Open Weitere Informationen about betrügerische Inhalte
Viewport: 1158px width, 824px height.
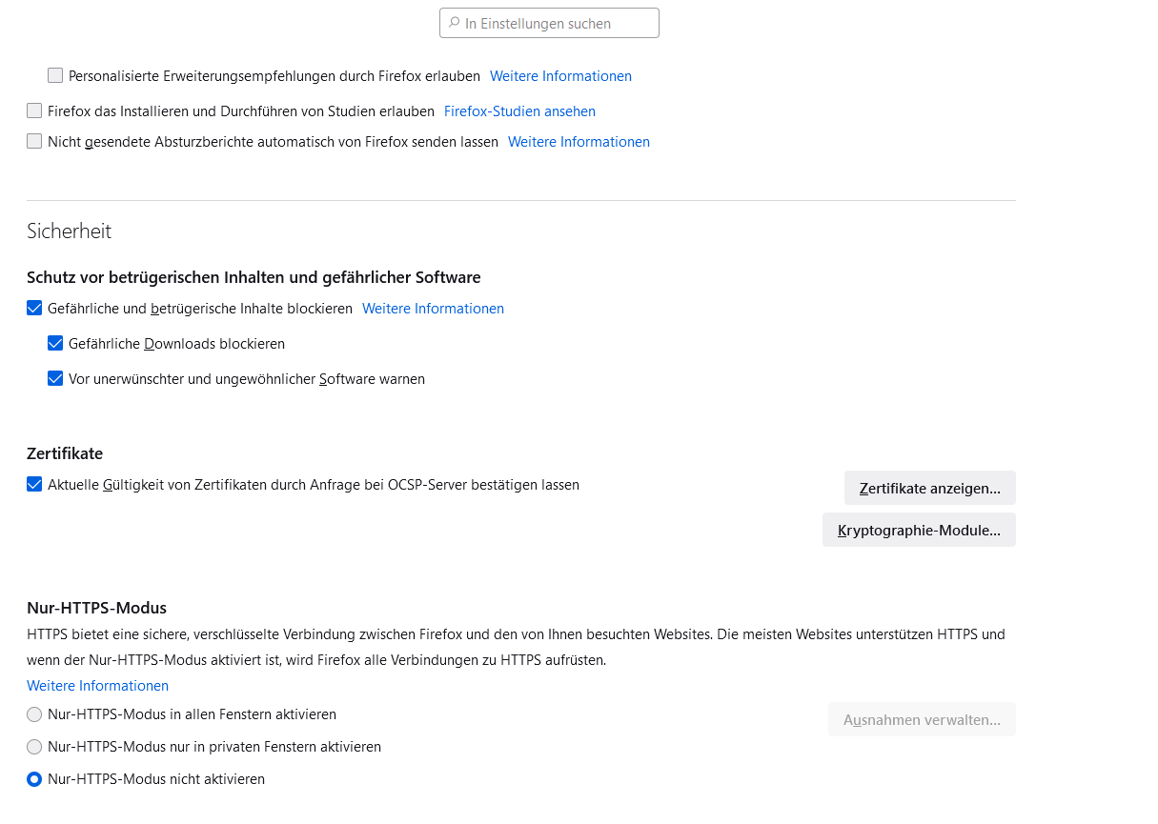[433, 309]
